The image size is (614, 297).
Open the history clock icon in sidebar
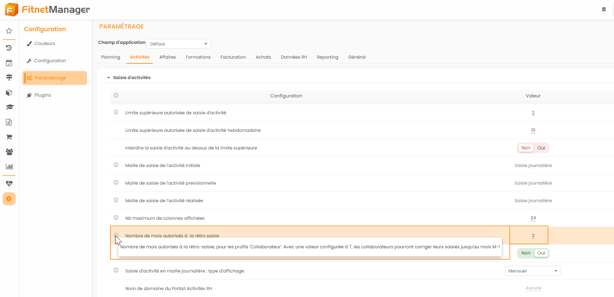click(x=9, y=48)
